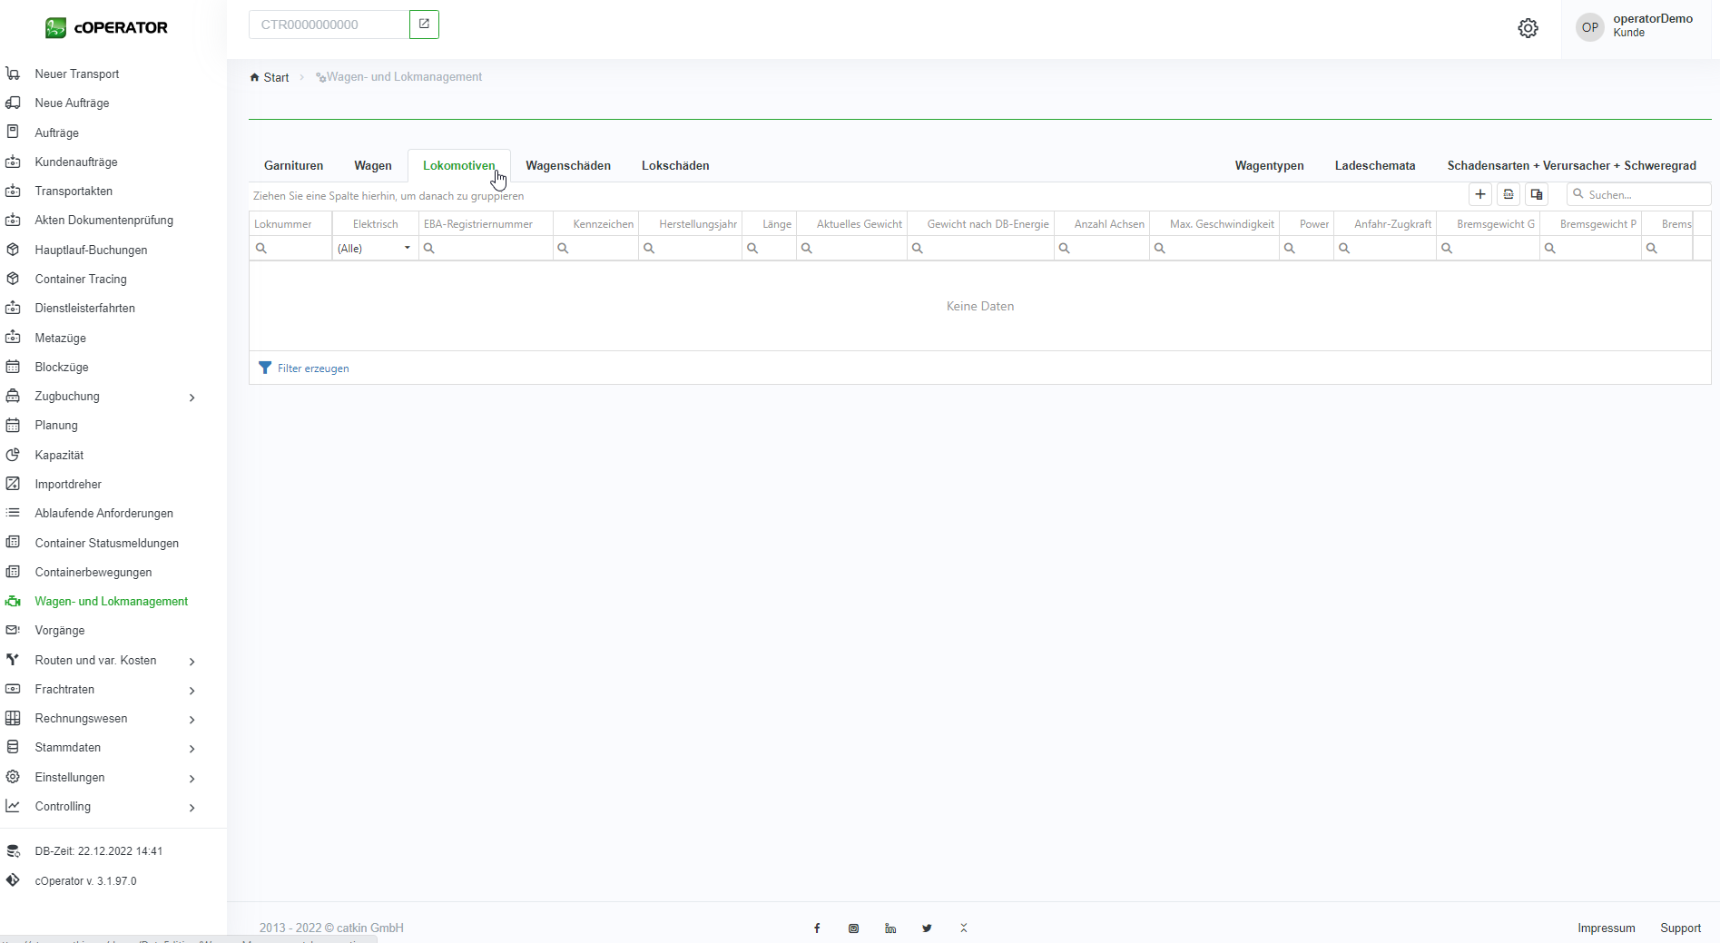1720x943 pixels.
Task: Expand the Rechnungswesen sidebar submenu
Action: [192, 719]
